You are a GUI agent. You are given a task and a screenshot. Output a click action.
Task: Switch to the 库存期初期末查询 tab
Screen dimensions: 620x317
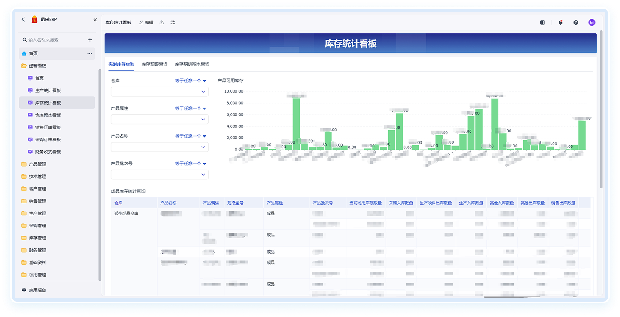click(192, 64)
